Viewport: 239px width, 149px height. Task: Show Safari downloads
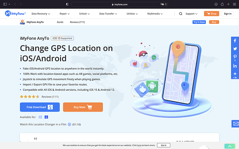(216, 4)
